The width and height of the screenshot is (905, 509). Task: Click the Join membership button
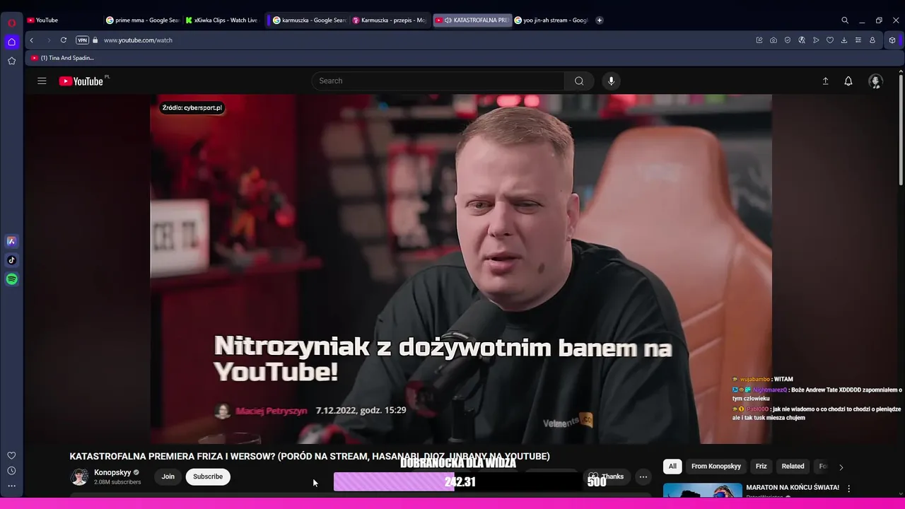tap(168, 476)
